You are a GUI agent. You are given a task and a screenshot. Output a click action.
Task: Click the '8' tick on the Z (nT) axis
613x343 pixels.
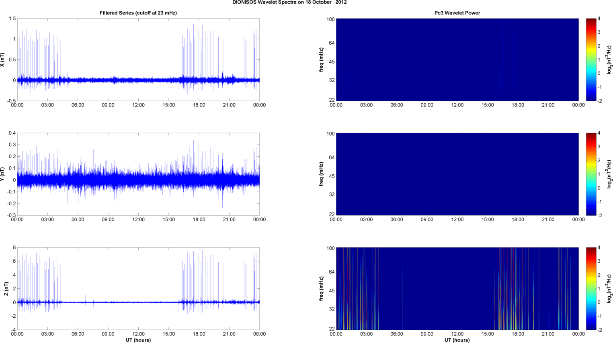click(x=14, y=248)
